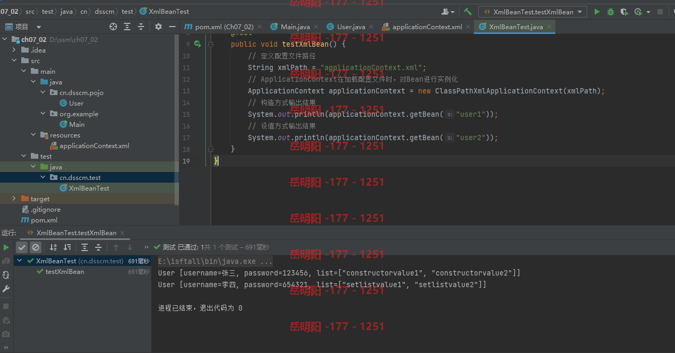
Task: Open the XmlBeanTest.testXmlBean run configuration dropdown
Action: pyautogui.click(x=532, y=12)
